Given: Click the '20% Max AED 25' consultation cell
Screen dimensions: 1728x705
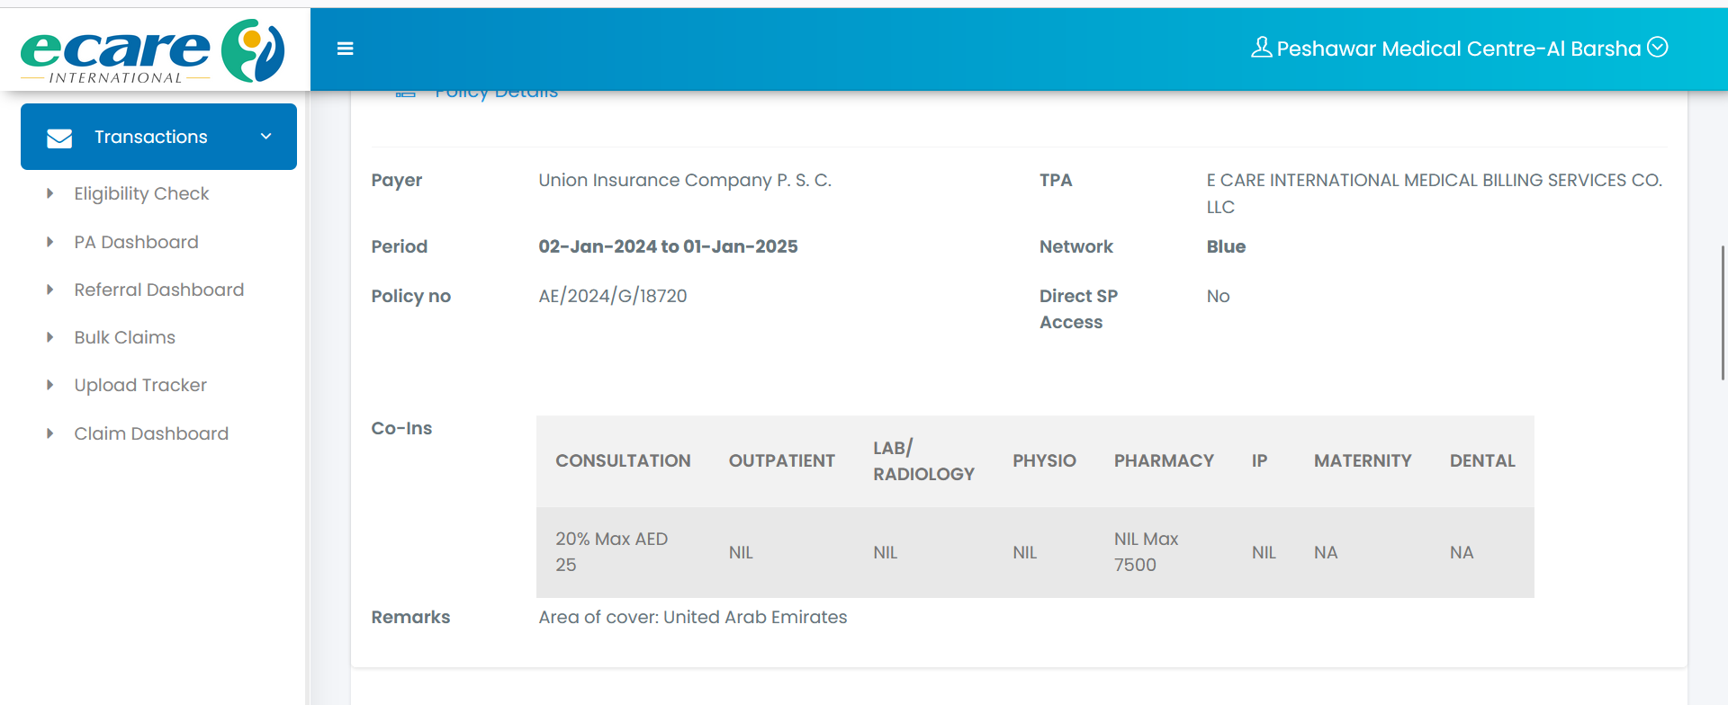Looking at the screenshot, I should (611, 551).
